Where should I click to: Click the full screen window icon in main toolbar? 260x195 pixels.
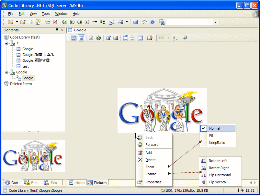[x=135, y=22]
